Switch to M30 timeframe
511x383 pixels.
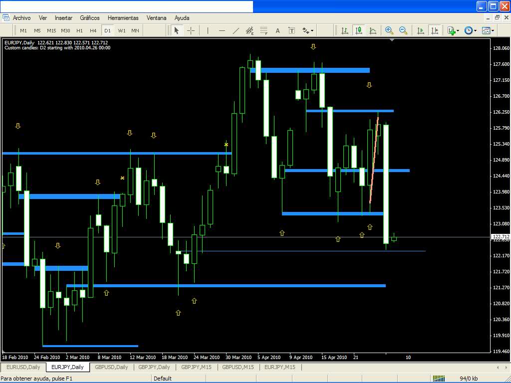[x=65, y=30]
